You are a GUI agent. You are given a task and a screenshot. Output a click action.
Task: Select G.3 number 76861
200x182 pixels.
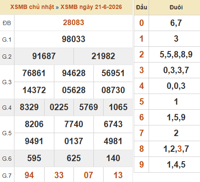tap(34, 73)
